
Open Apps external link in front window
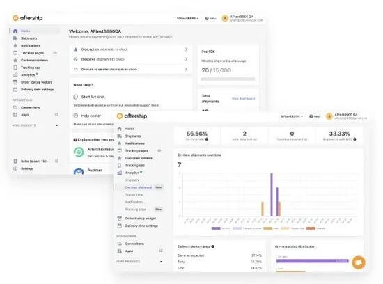(x=161, y=251)
